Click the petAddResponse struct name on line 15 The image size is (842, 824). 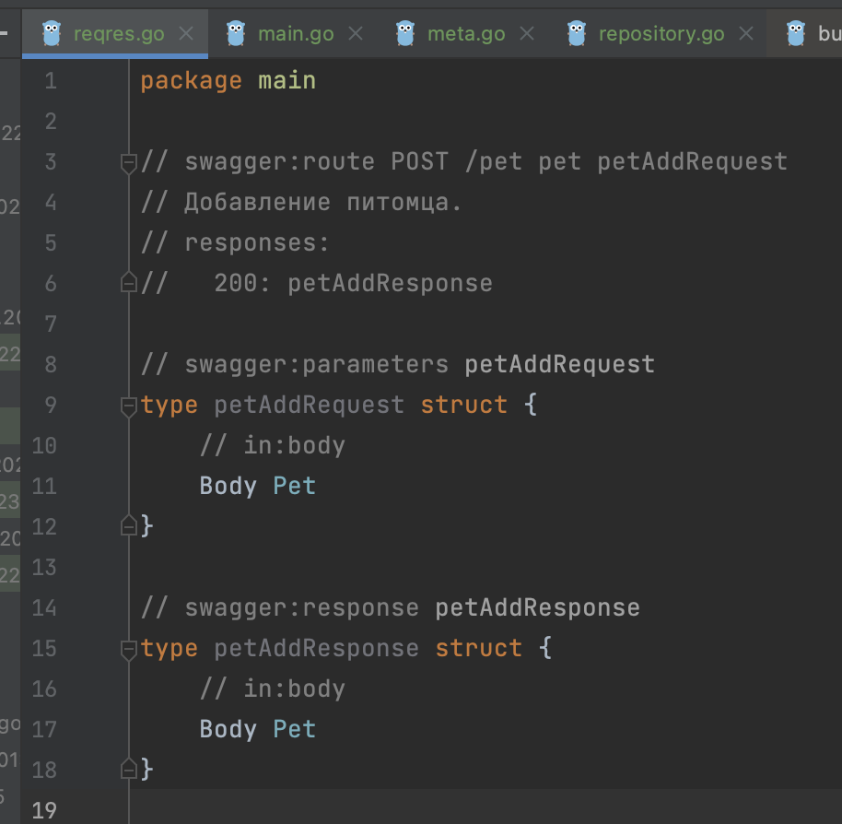tap(316, 648)
